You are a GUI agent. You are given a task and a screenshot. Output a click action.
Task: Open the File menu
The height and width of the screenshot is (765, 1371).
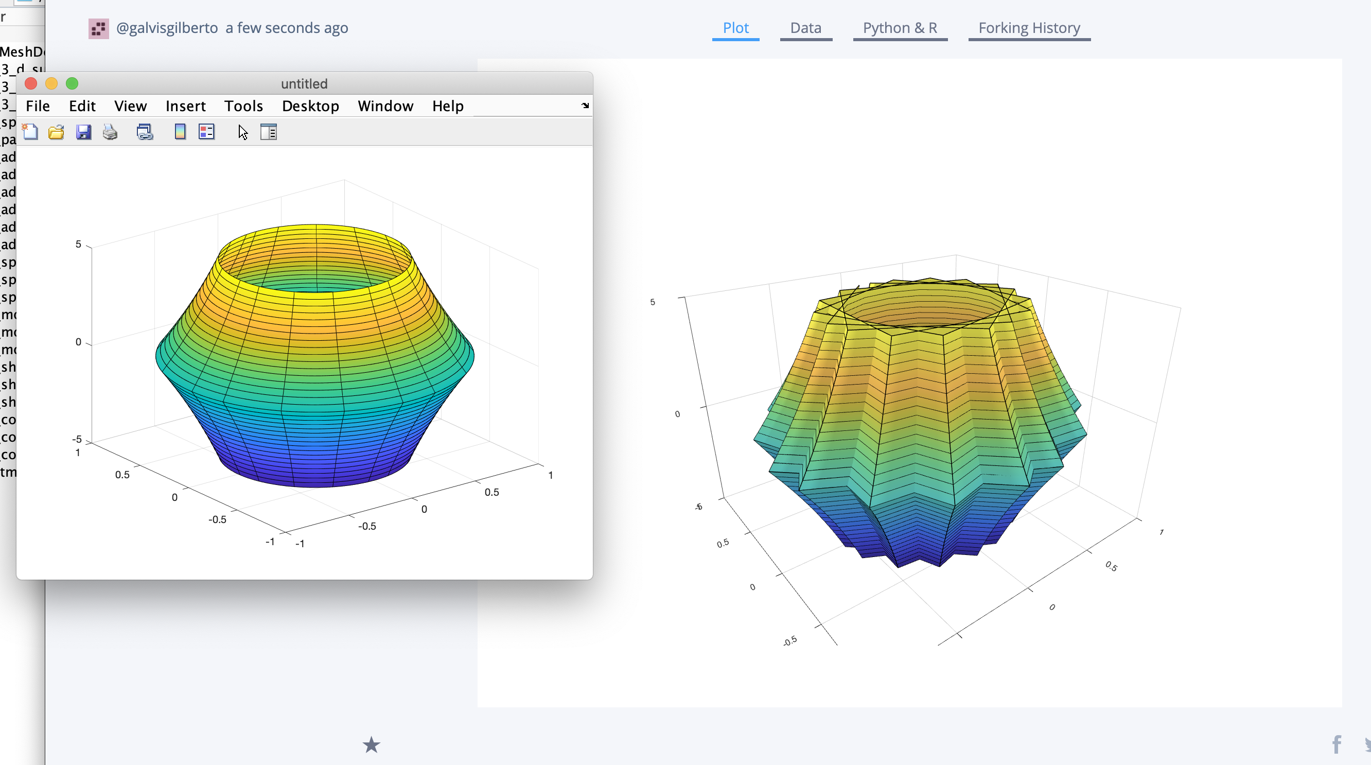pyautogui.click(x=38, y=106)
